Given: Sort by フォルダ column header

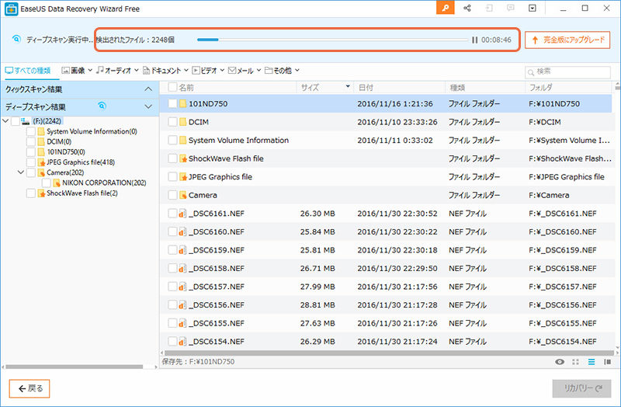Looking at the screenshot, I should [540, 88].
